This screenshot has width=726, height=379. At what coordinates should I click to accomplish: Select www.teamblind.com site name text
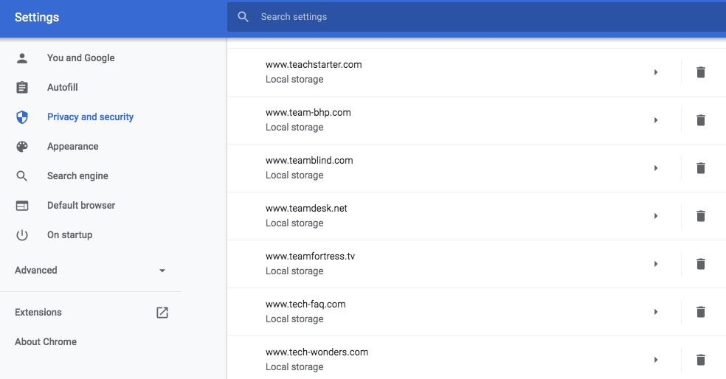(309, 161)
